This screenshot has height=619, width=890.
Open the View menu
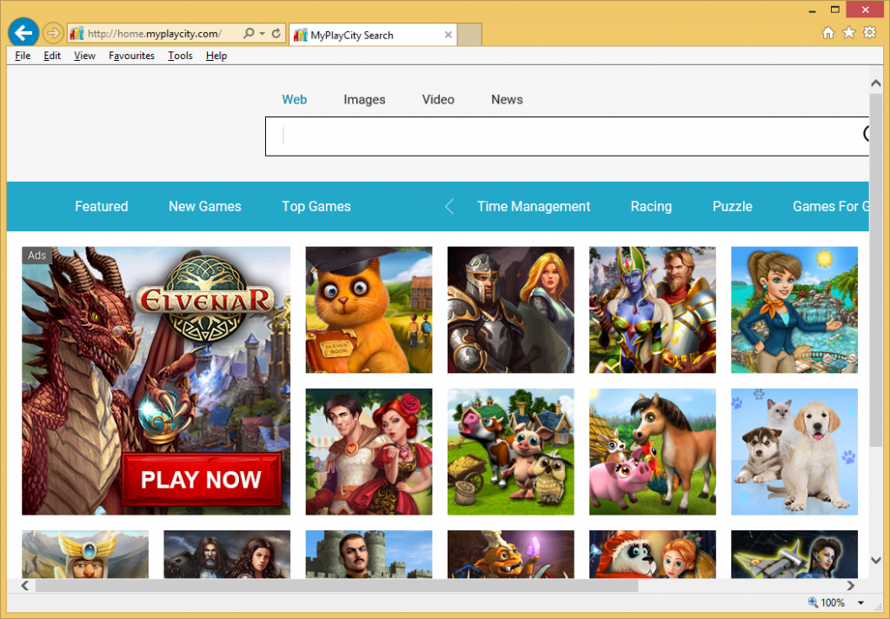[84, 56]
